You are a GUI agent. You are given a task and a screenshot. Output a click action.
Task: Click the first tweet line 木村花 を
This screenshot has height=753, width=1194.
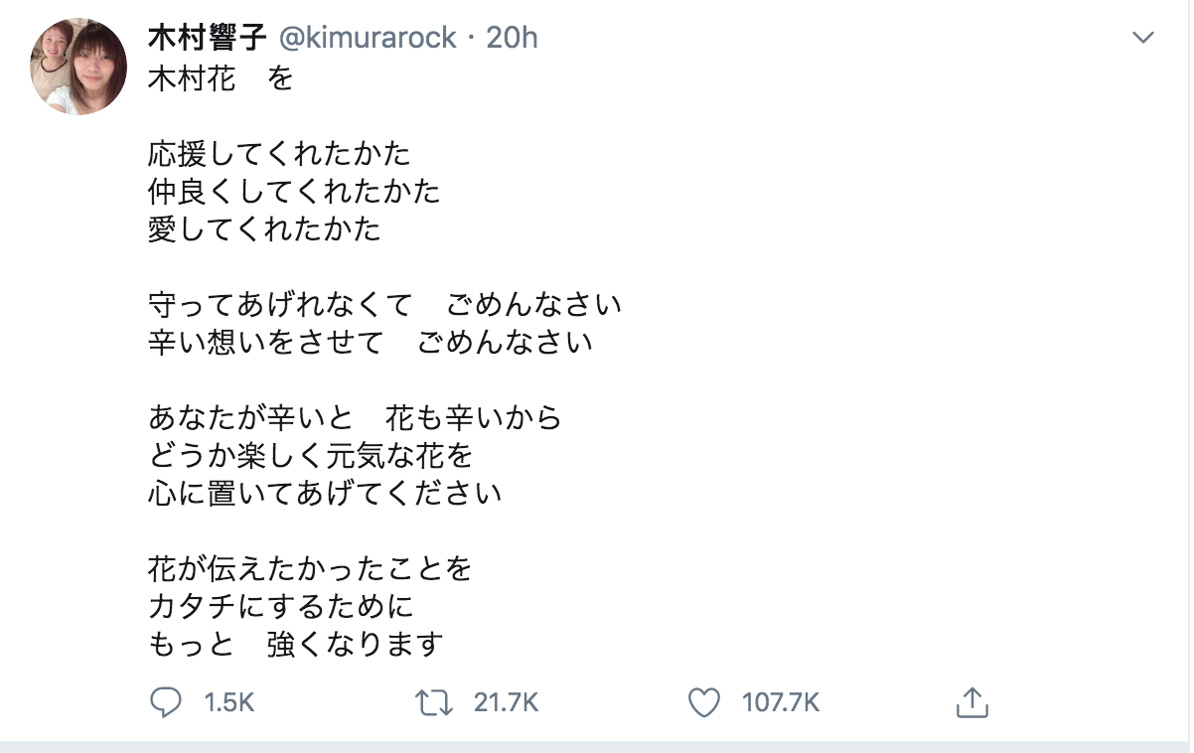[x=221, y=77]
